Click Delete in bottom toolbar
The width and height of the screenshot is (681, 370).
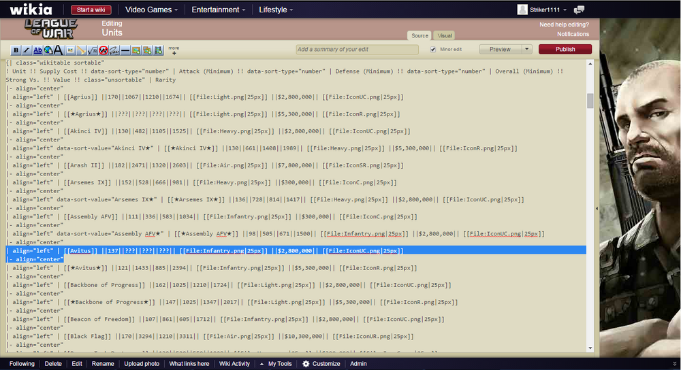(53, 363)
